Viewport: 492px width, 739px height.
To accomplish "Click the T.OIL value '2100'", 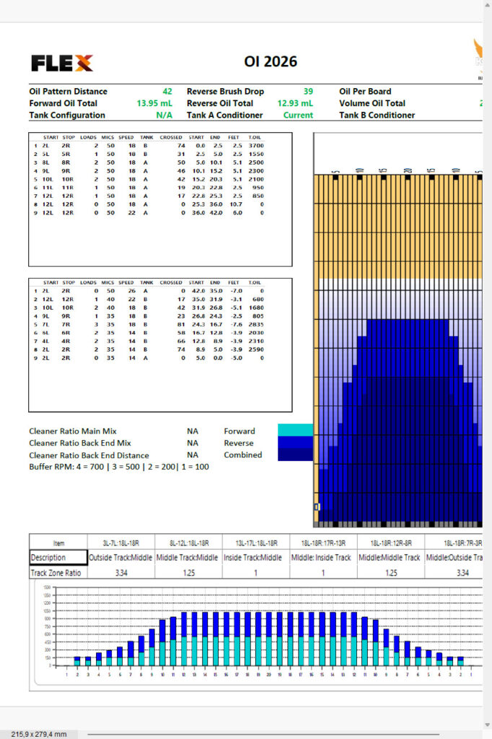I will pos(256,179).
